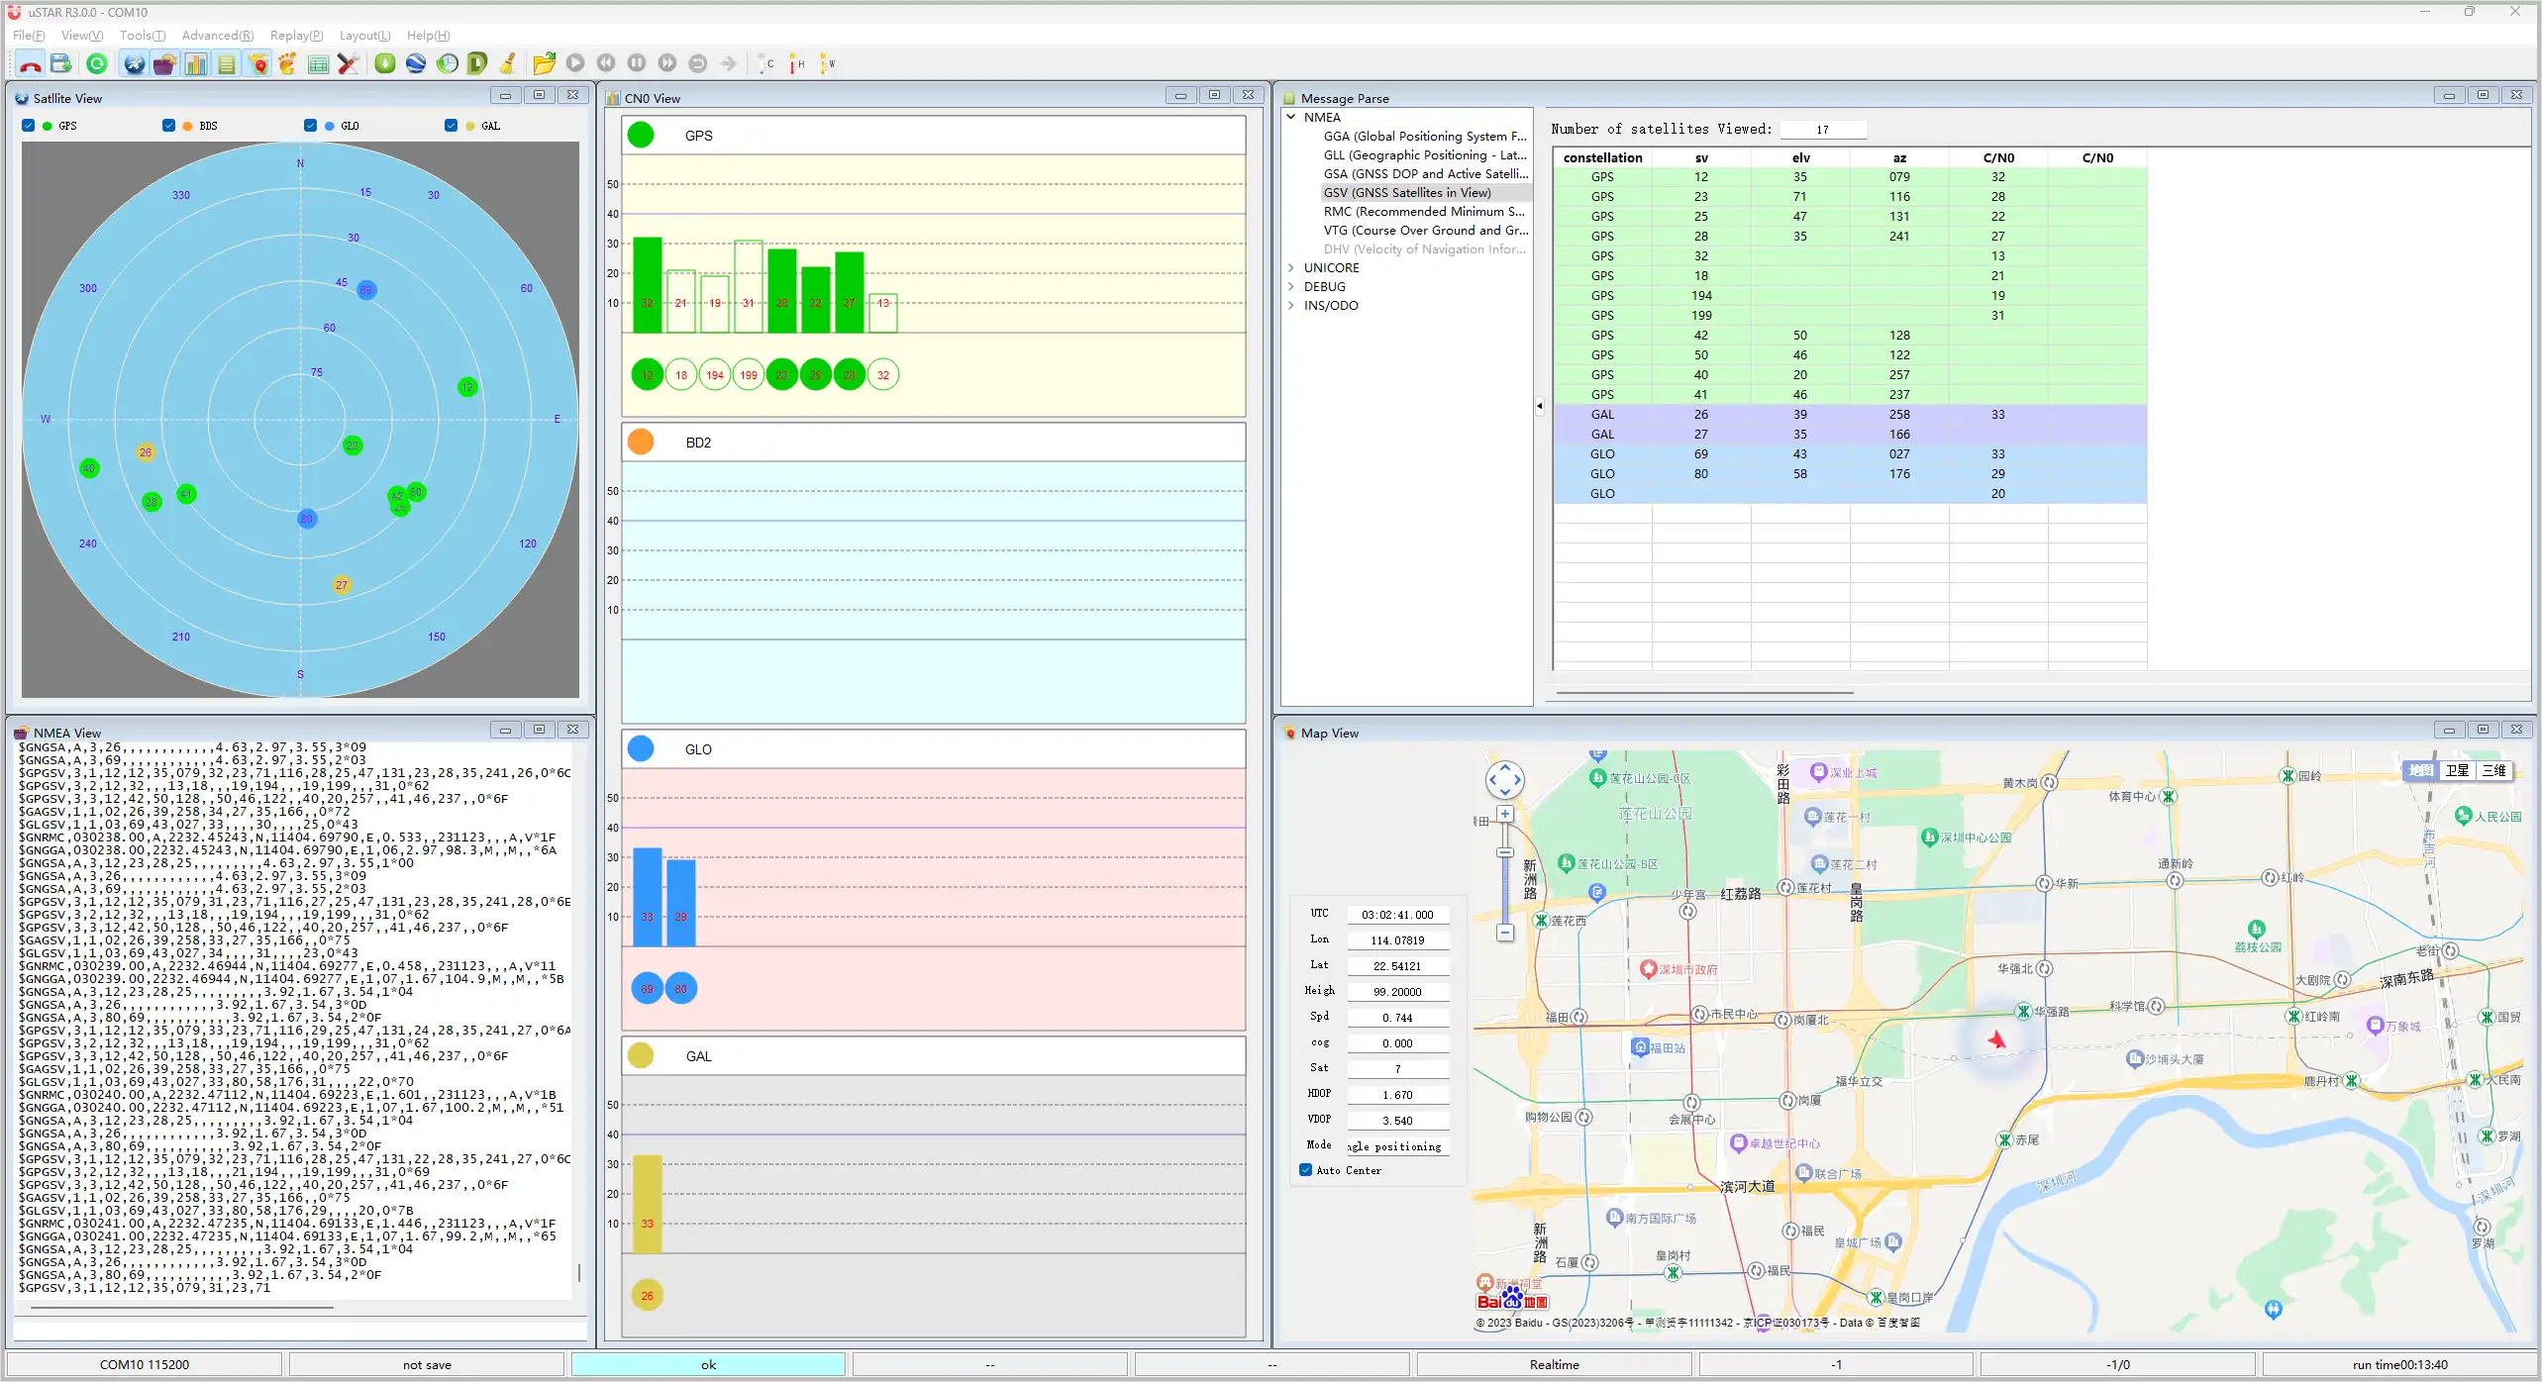Click the open folder replay icon
The image size is (2542, 1382).
pyautogui.click(x=544, y=64)
